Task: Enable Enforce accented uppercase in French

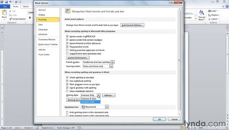Action: (x=67, y=50)
